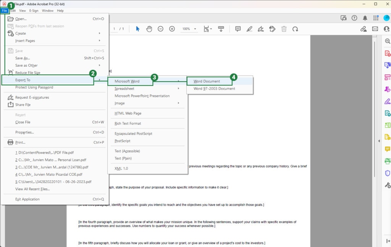Open the zoom percentage dropdown arrow
Viewport: 391px width, 247px height.
pos(195,29)
